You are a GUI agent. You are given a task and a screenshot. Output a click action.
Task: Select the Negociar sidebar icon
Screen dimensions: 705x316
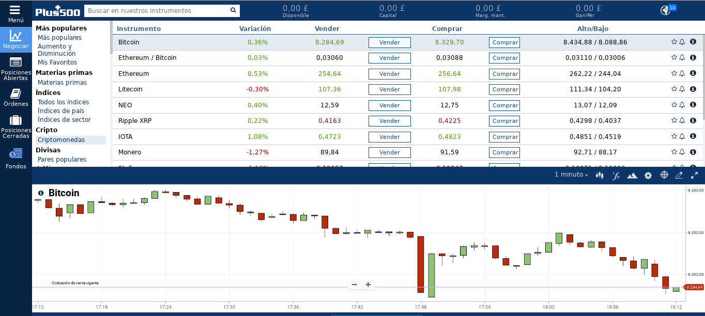click(16, 39)
